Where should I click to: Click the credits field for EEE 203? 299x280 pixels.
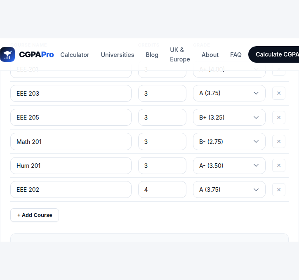(162, 93)
